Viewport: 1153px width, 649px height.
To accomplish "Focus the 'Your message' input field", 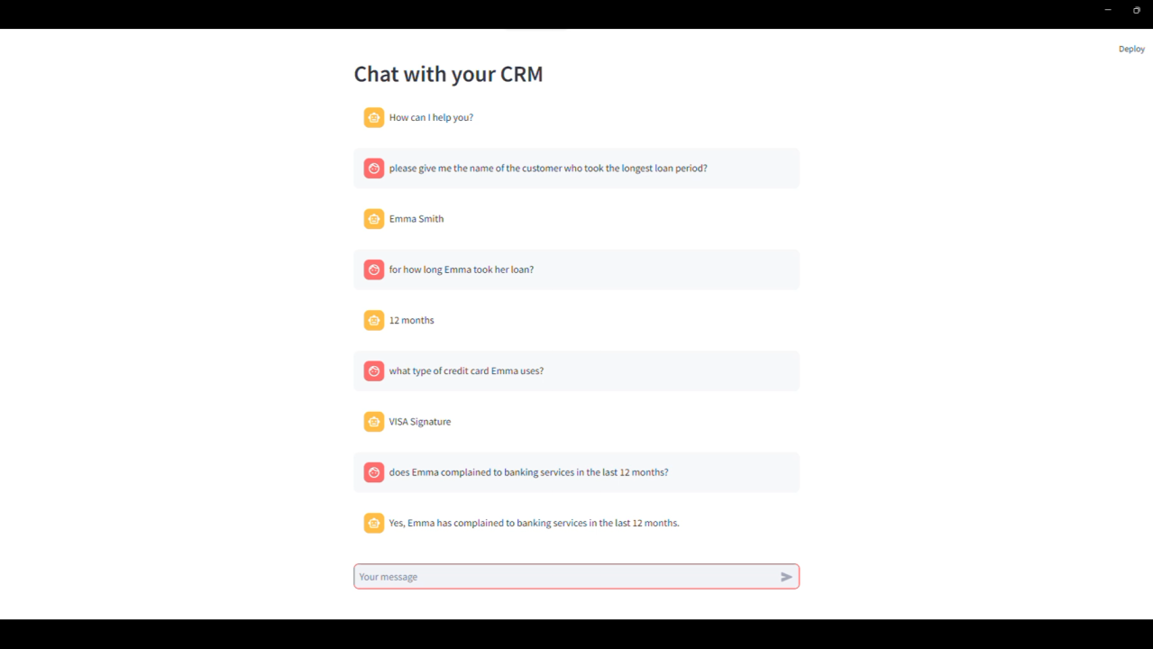I will click(x=566, y=577).
